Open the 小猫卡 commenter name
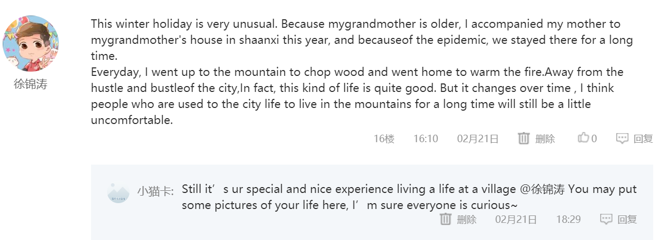Viewport: 658px width, 240px height. click(x=154, y=191)
